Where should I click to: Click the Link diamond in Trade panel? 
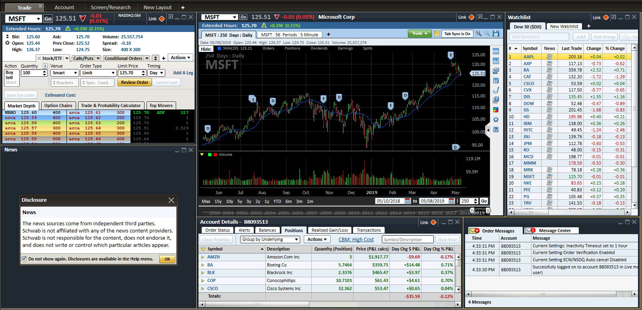(162, 19)
